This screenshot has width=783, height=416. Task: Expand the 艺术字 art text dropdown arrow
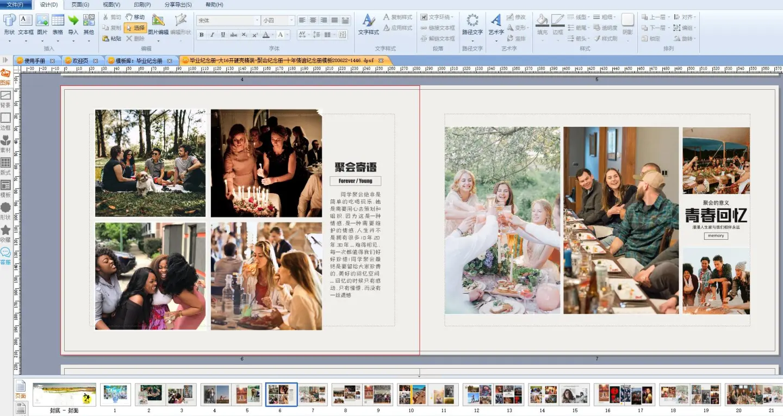[x=495, y=41]
